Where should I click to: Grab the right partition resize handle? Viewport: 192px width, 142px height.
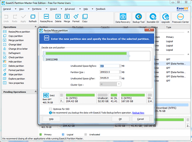tap(129, 56)
